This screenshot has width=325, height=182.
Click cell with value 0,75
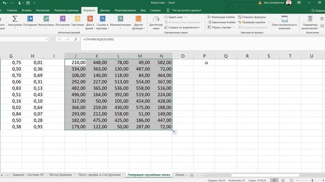point(11,62)
